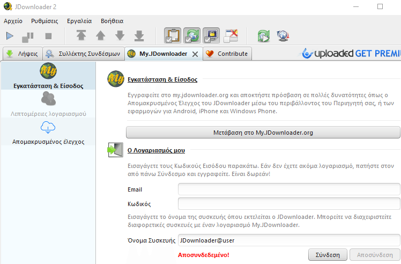Click the Email input field

coord(289,189)
